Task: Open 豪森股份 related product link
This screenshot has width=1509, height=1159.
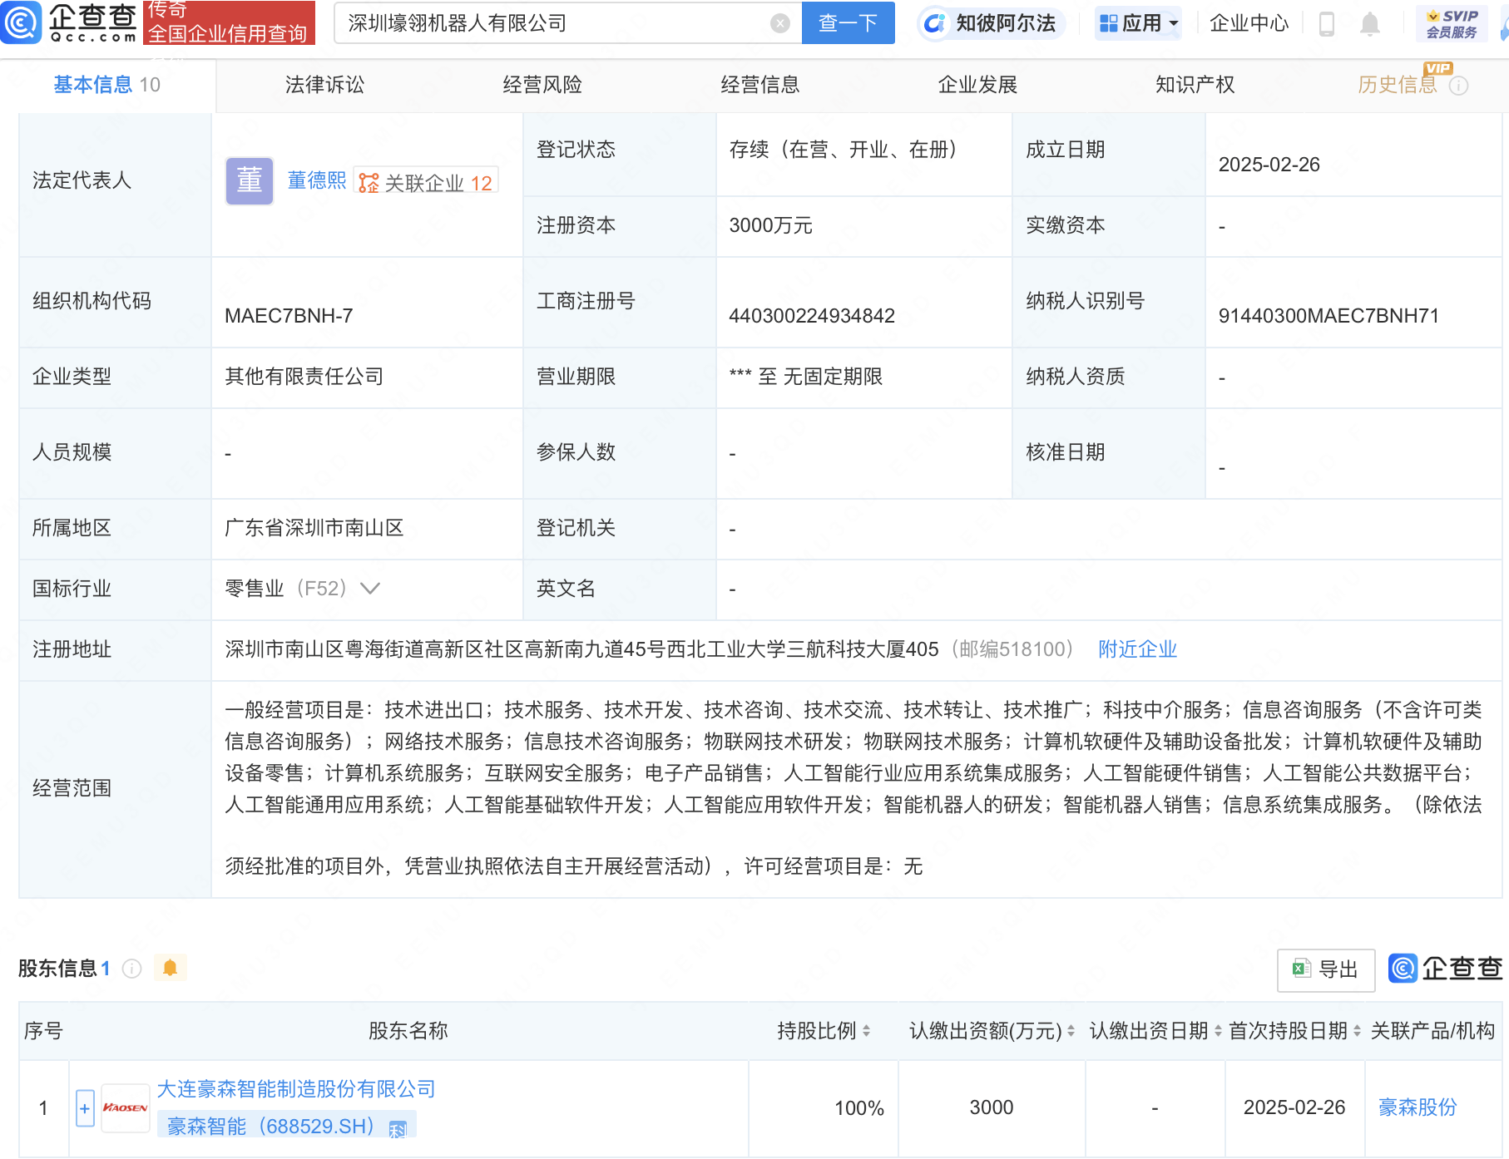Action: click(1417, 1107)
